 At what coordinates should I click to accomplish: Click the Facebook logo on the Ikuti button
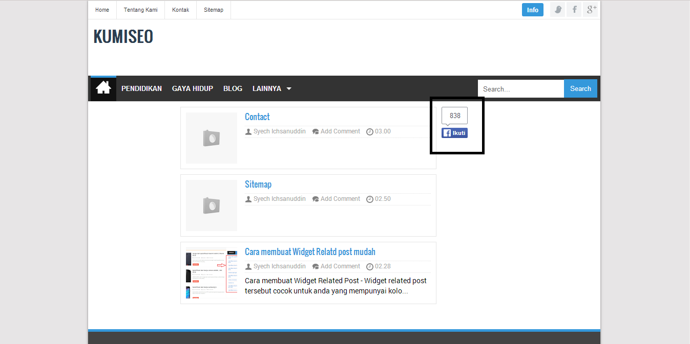(x=446, y=132)
